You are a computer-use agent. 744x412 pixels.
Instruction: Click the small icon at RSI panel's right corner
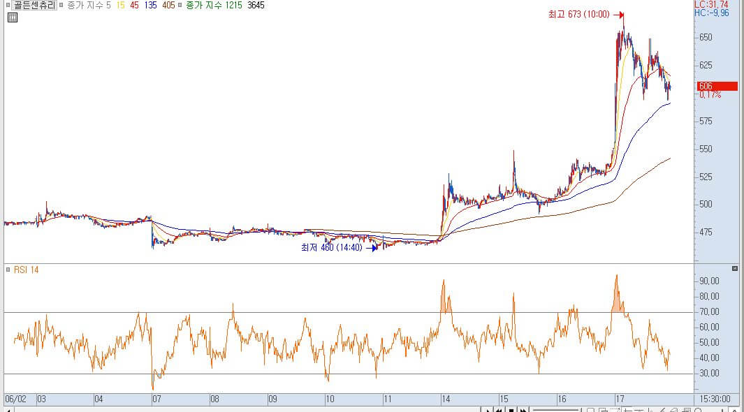pos(735,268)
